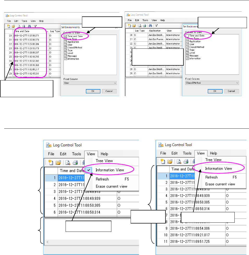The image size is (249, 255).
Task: Open the File menu in the lower-right window
Action: tap(163, 153)
